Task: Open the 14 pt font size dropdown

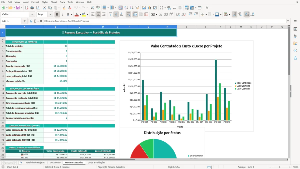Action: [x=50, y=15]
